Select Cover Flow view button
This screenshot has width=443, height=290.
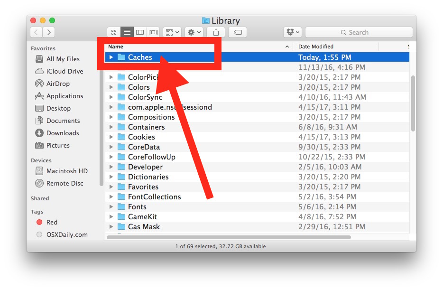coord(153,32)
